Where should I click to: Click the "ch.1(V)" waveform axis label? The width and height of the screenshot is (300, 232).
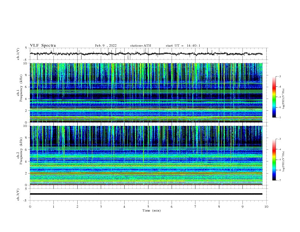[18, 54]
